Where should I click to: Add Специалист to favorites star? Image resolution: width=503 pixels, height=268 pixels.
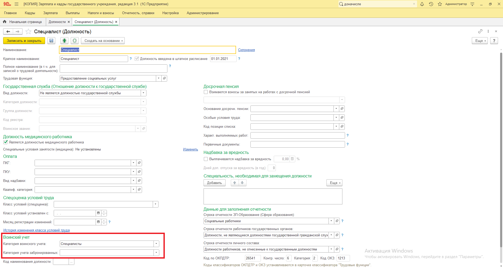tap(28, 32)
